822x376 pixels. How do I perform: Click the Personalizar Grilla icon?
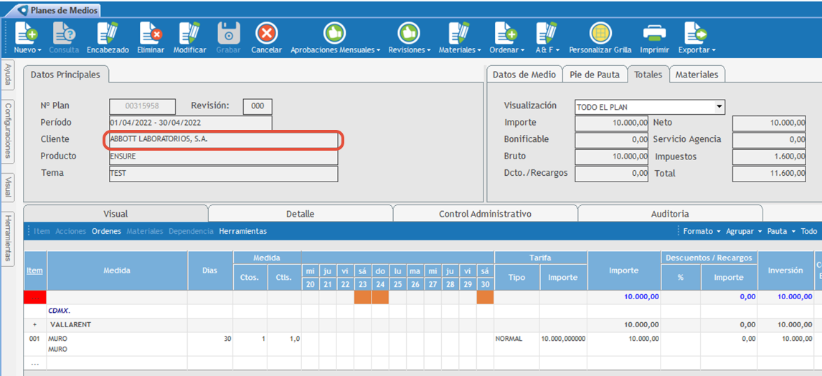601,34
